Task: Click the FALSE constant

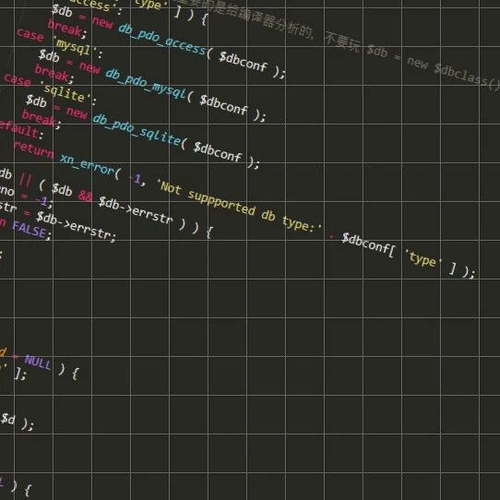Action: tap(29, 230)
